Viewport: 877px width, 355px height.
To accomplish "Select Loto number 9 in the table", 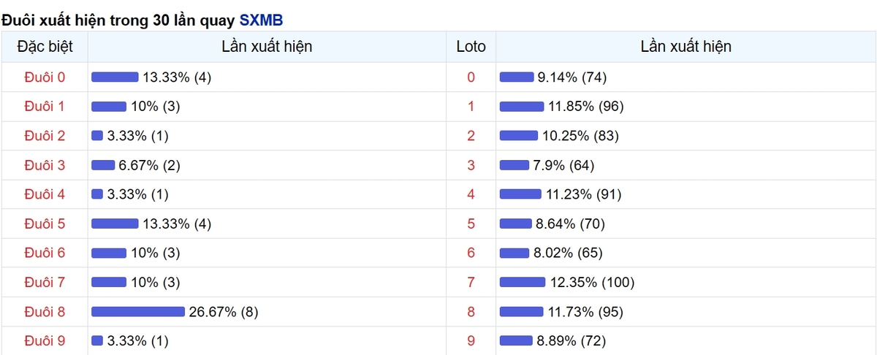I will coord(471,341).
